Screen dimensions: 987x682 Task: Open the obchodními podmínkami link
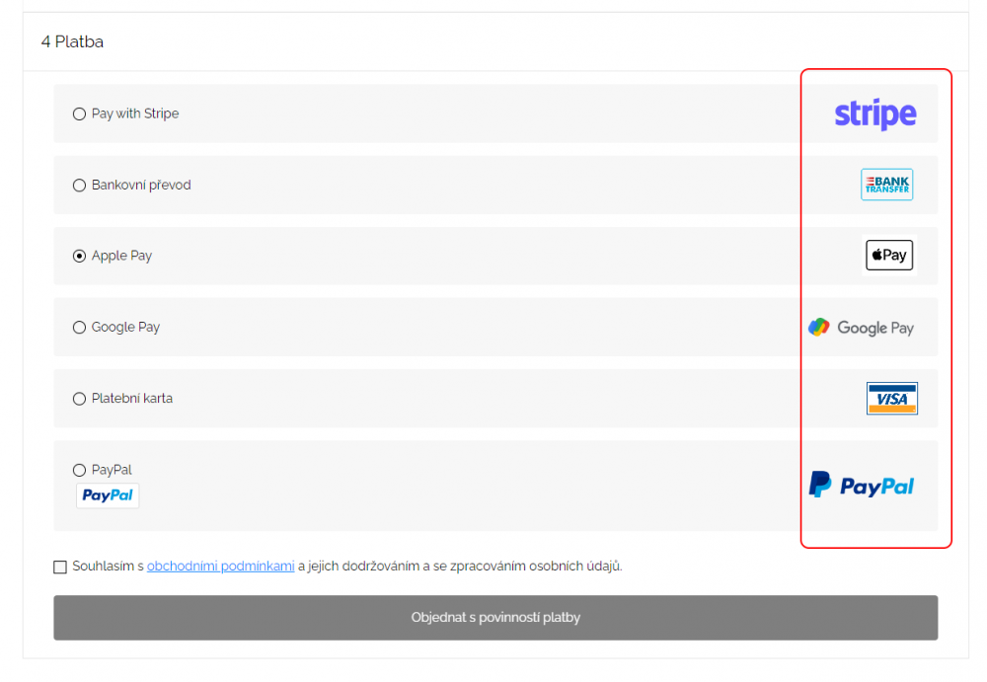coord(220,567)
